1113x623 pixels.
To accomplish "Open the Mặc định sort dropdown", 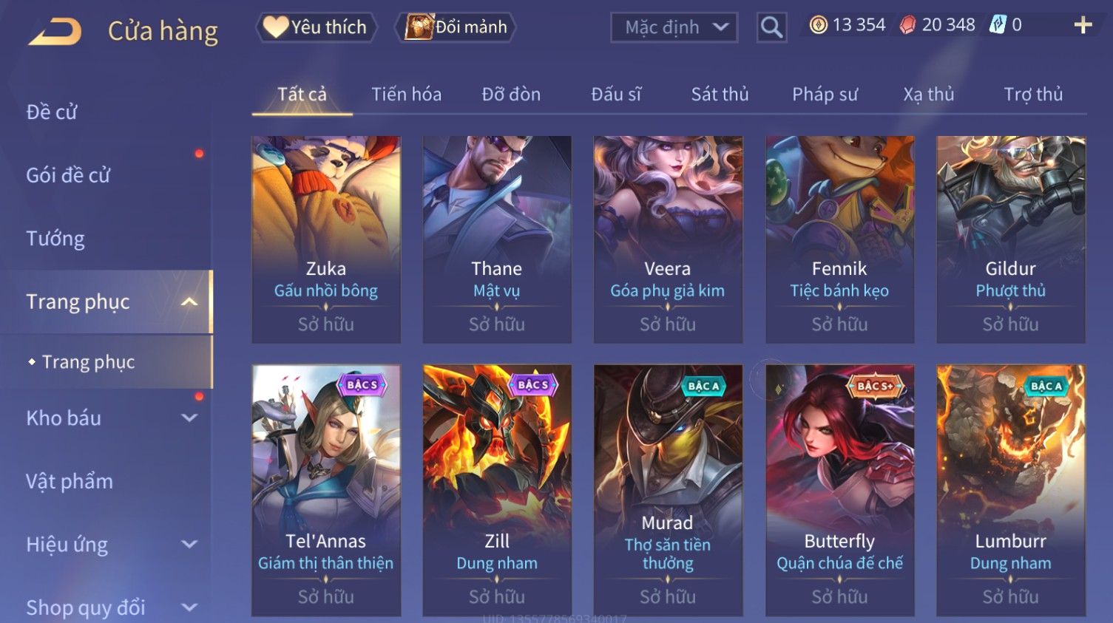I will point(674,27).
